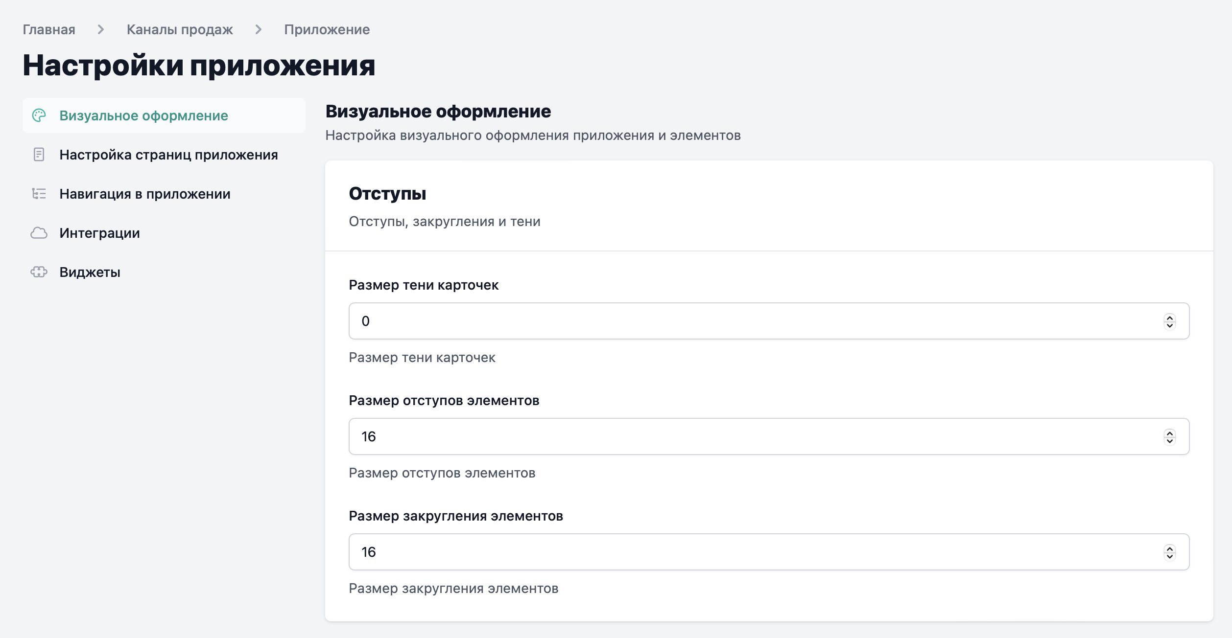The width and height of the screenshot is (1232, 638).
Task: Decrease Размер тени карточек with down arrow
Action: (x=1170, y=325)
